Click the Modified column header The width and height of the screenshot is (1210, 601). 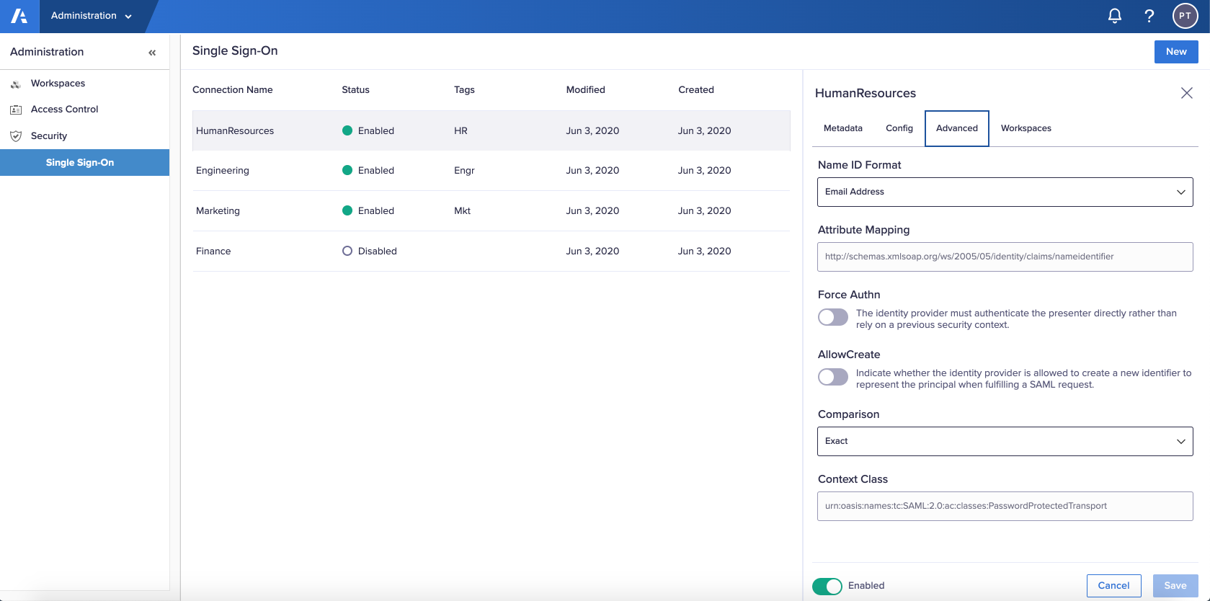click(585, 90)
